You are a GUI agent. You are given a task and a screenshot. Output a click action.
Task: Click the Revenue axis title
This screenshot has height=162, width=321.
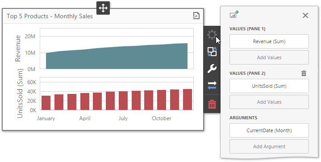coord(18,49)
